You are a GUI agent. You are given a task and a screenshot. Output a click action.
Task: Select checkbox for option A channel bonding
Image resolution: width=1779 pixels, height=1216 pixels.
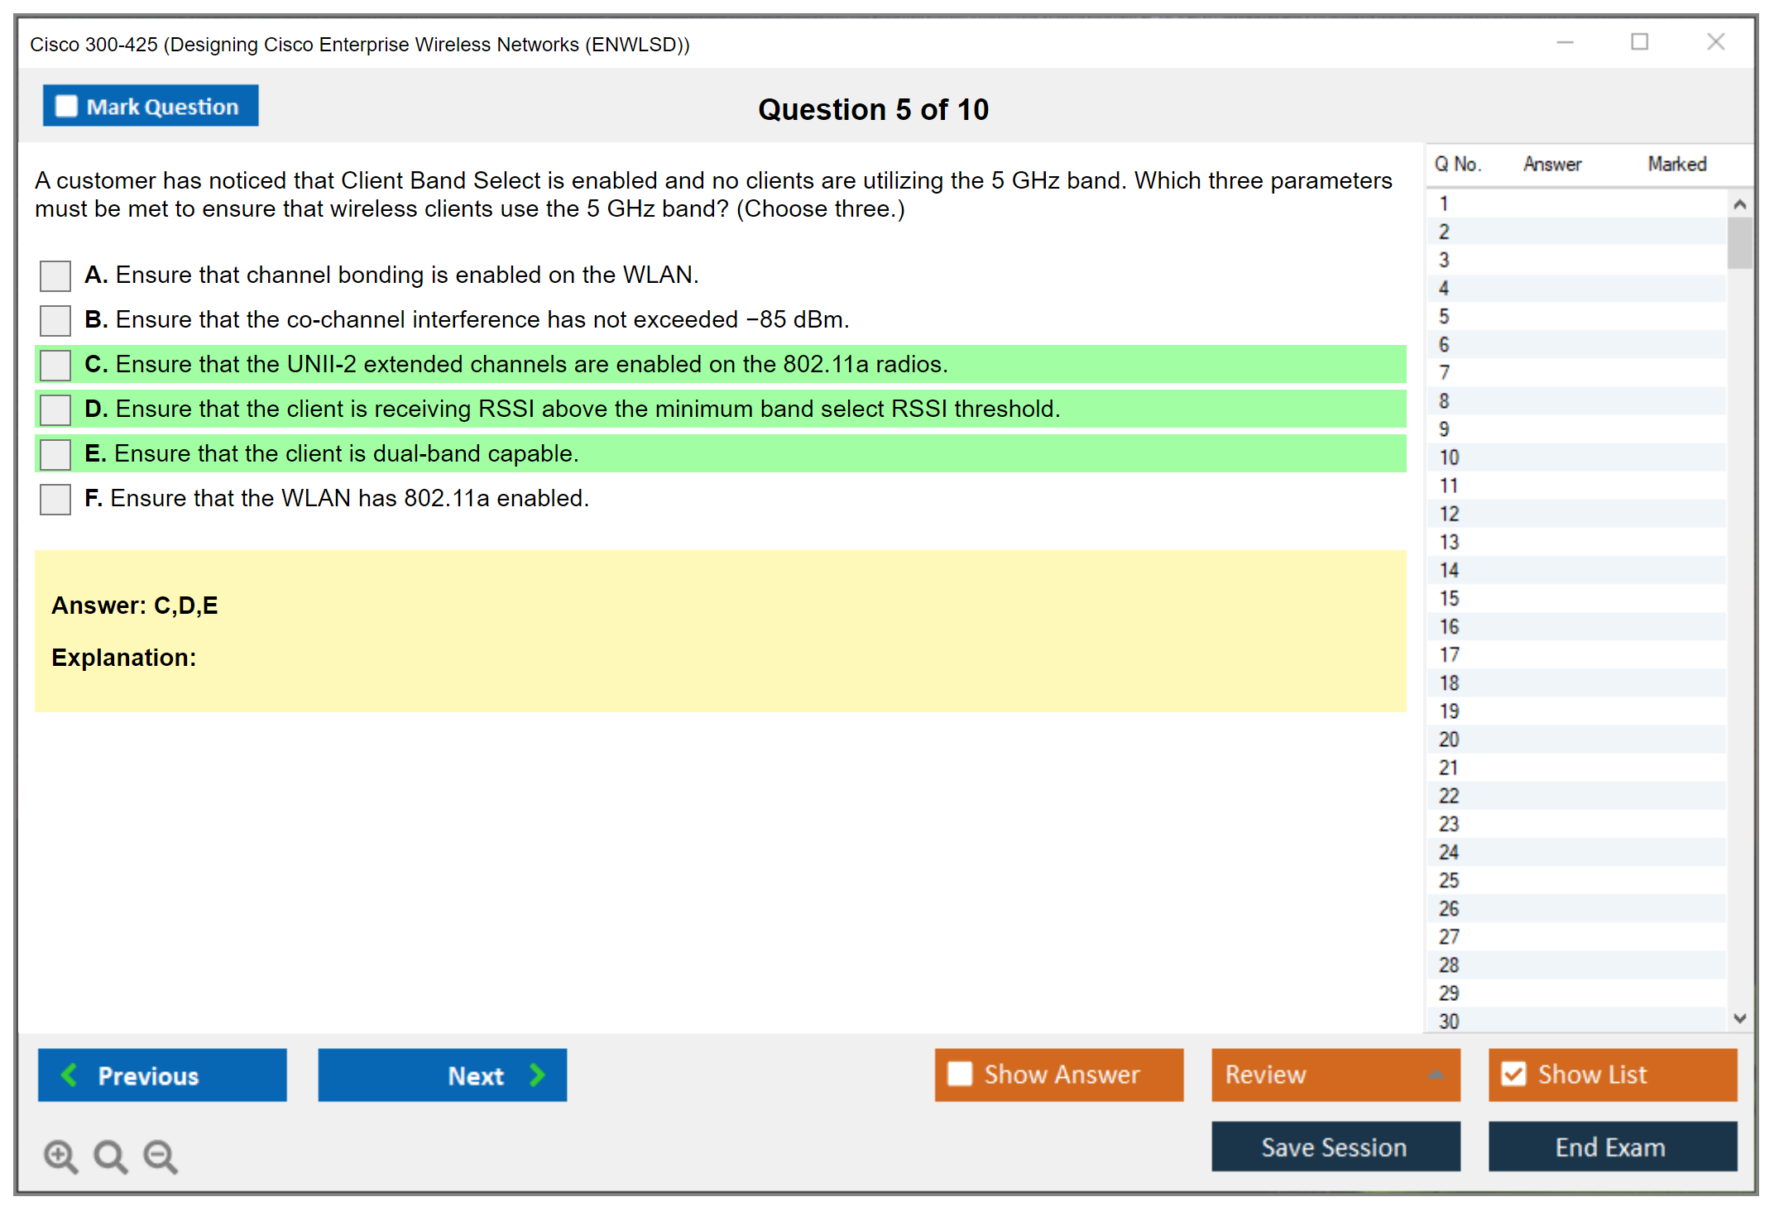click(x=55, y=275)
